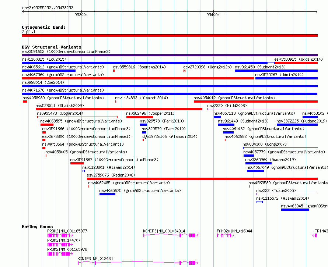Open the nsv961449 (Sudmant2013) variant
Viewport: 328px width, 267px height.
(243, 121)
